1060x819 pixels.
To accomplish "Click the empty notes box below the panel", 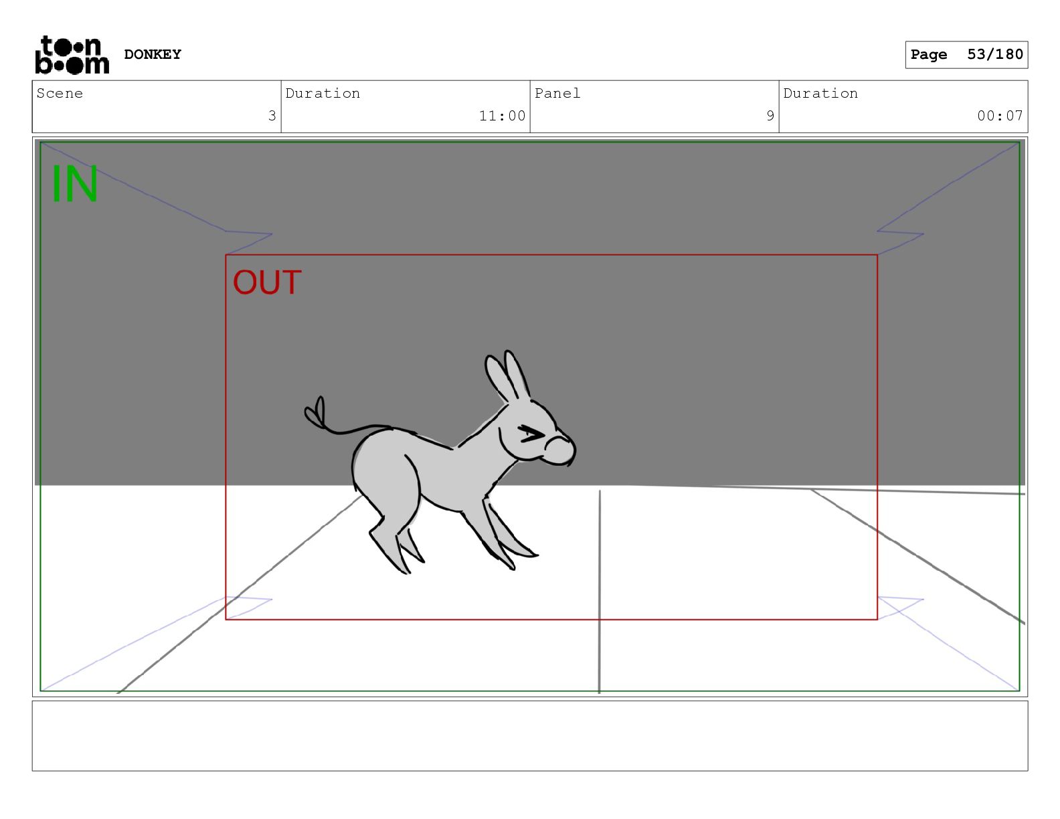I will 530,736.
